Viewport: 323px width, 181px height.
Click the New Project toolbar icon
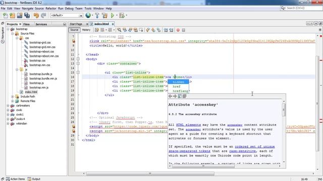coord(12,16)
